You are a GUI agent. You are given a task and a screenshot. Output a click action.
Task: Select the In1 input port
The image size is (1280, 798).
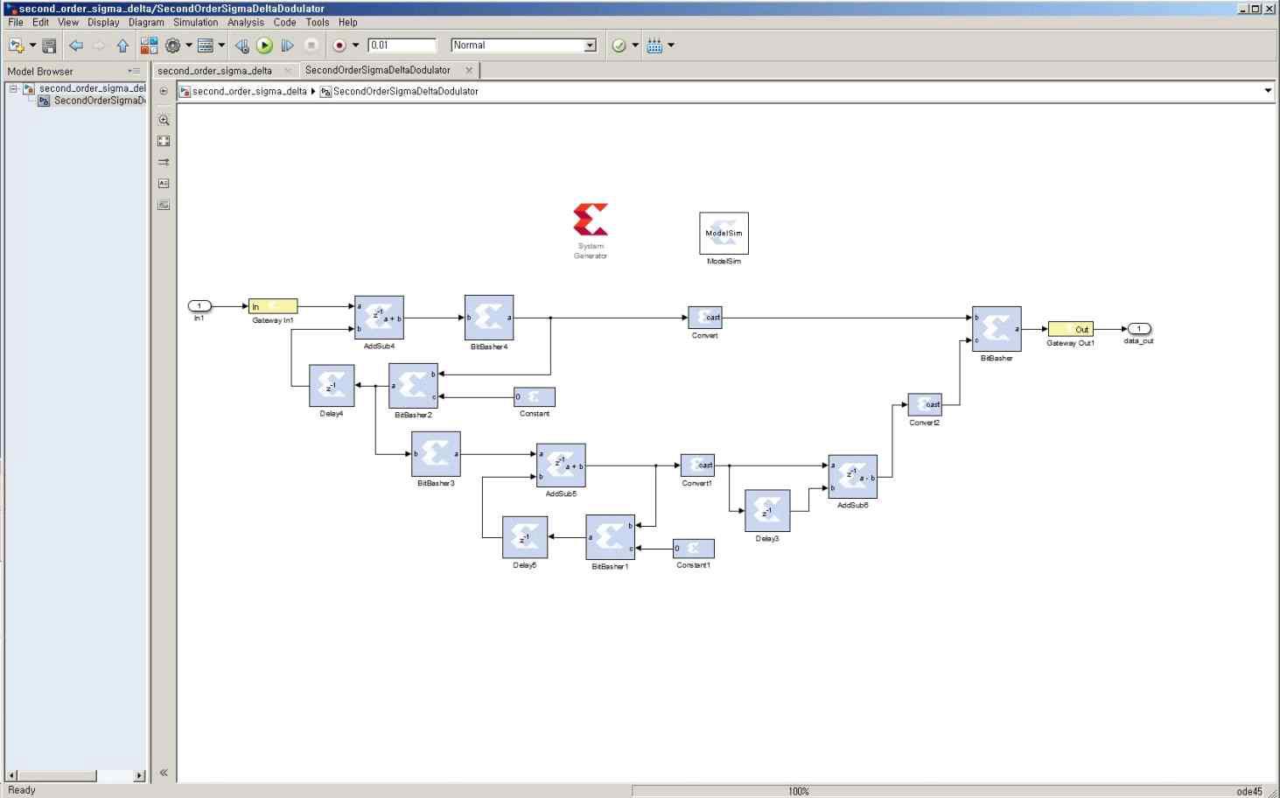(199, 306)
